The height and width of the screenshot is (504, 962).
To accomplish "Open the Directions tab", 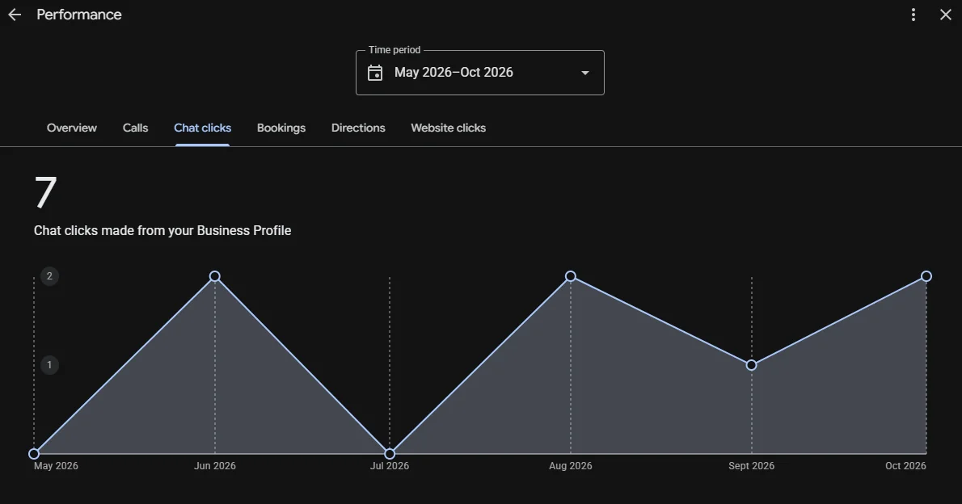I will coord(358,128).
